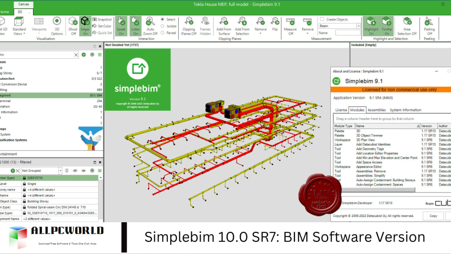Take a Snapshot of the view
The image size is (451, 254).
click(x=102, y=19)
